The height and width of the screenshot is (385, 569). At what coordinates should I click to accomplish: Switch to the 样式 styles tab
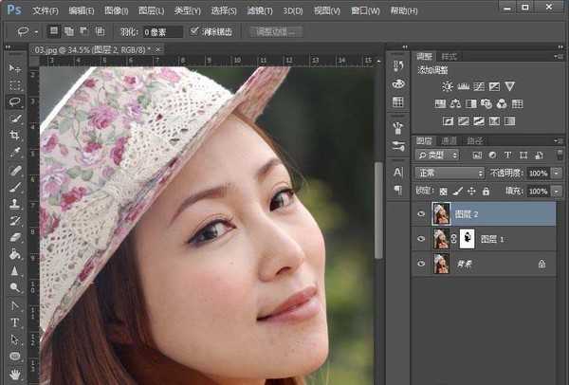pyautogui.click(x=449, y=57)
